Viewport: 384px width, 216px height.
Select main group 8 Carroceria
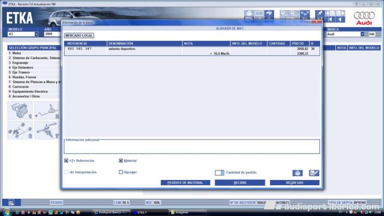(x=34, y=87)
